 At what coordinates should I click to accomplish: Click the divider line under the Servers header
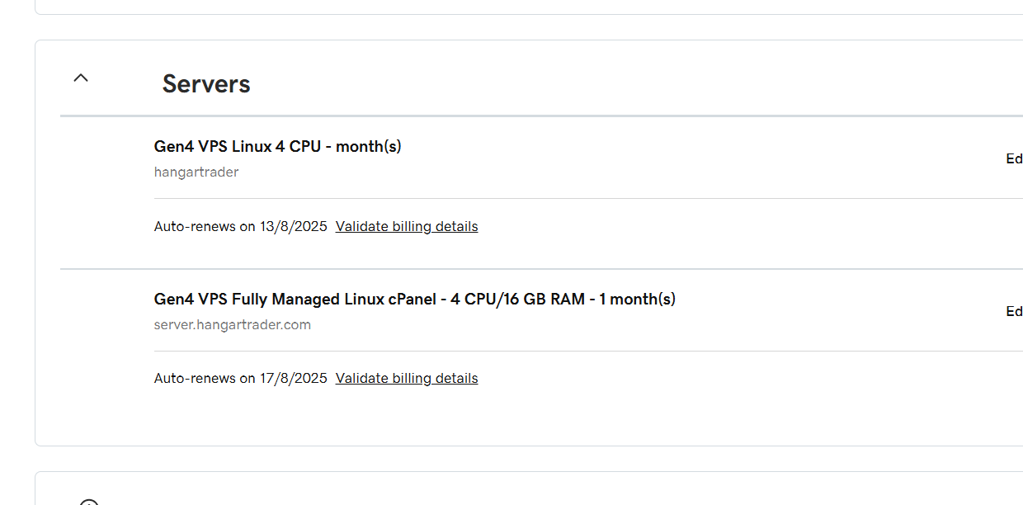click(x=541, y=116)
